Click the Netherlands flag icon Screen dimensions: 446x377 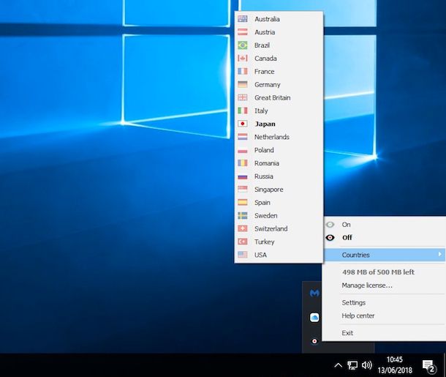coord(243,137)
